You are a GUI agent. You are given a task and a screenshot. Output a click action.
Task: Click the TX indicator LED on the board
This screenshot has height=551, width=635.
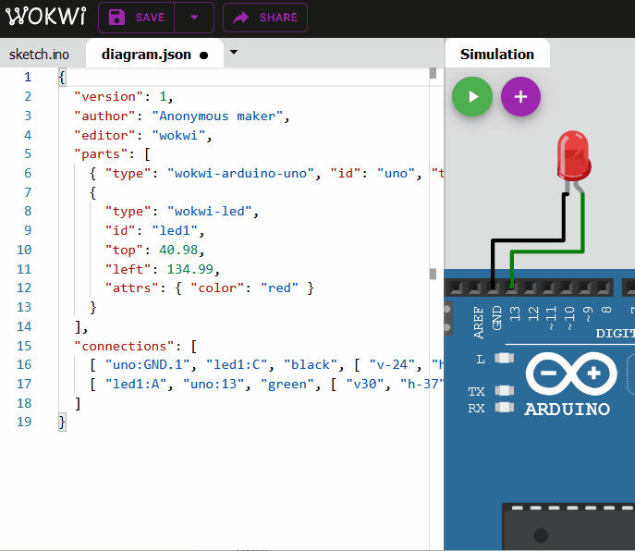[504, 390]
